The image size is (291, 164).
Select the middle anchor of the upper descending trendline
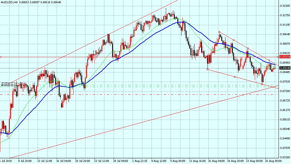pyautogui.click(x=233, y=40)
